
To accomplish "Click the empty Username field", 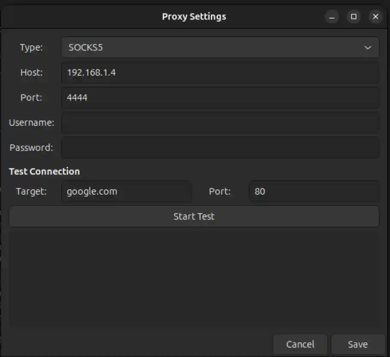I will 220,123.
